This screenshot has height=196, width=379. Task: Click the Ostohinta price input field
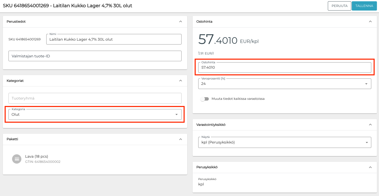pos(284,68)
